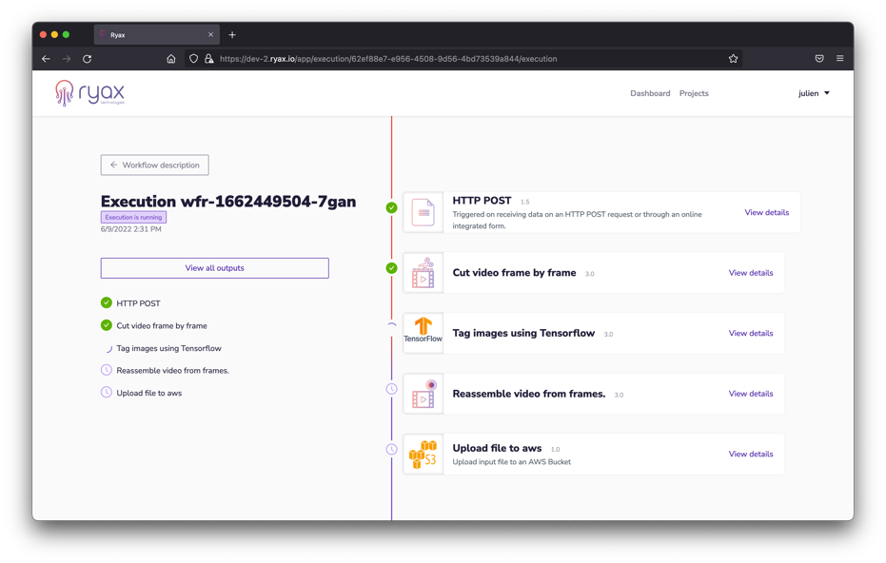
Task: View details of Upload file to aws
Action: (750, 455)
